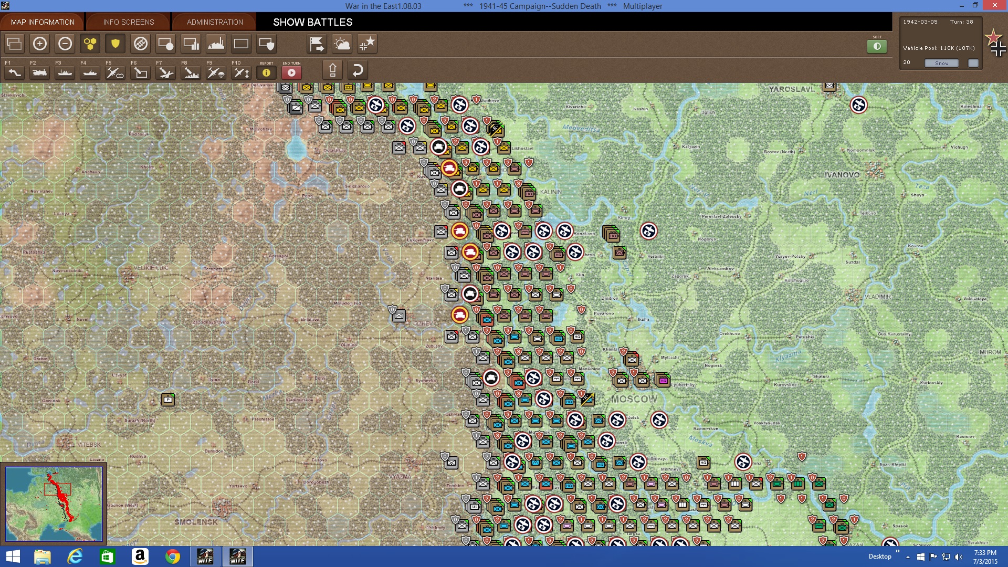
Task: Toggle the hex grid display
Action: pyautogui.click(x=90, y=44)
